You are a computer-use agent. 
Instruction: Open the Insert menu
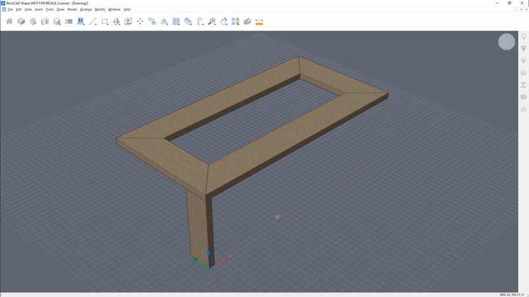[39, 9]
